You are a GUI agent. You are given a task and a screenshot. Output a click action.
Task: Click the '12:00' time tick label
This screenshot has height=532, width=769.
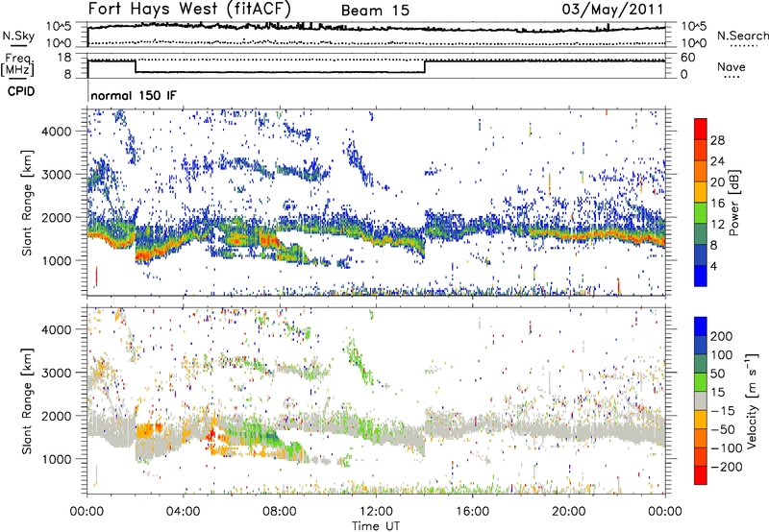376,512
